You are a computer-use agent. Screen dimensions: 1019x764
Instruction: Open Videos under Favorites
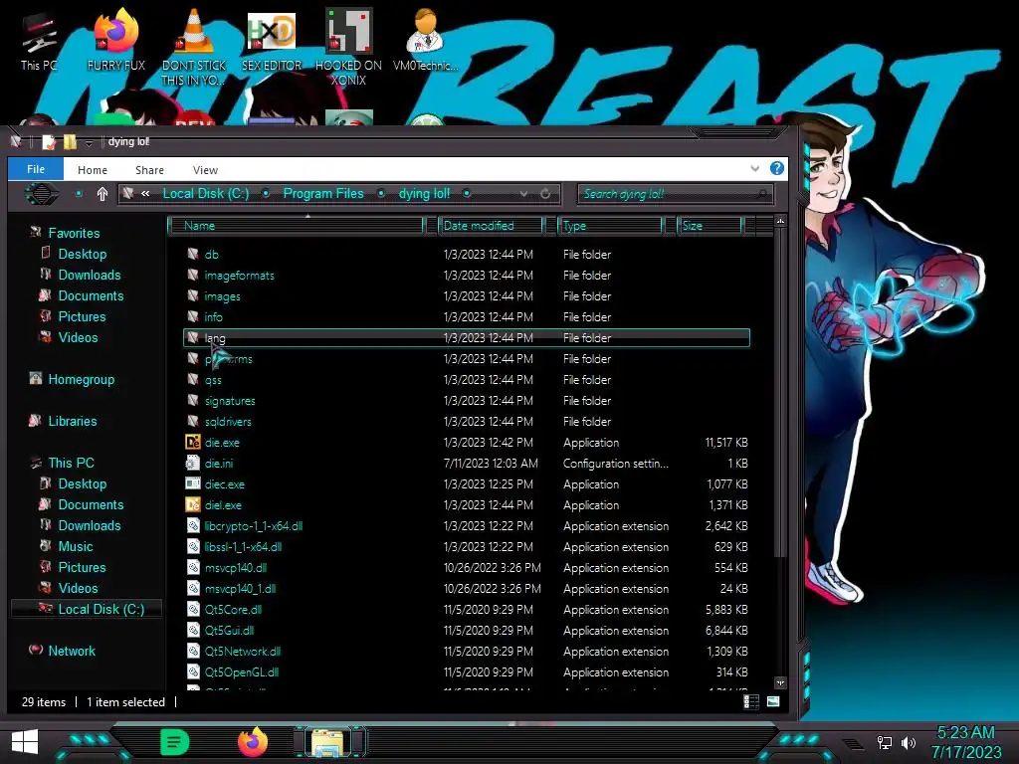pos(78,337)
